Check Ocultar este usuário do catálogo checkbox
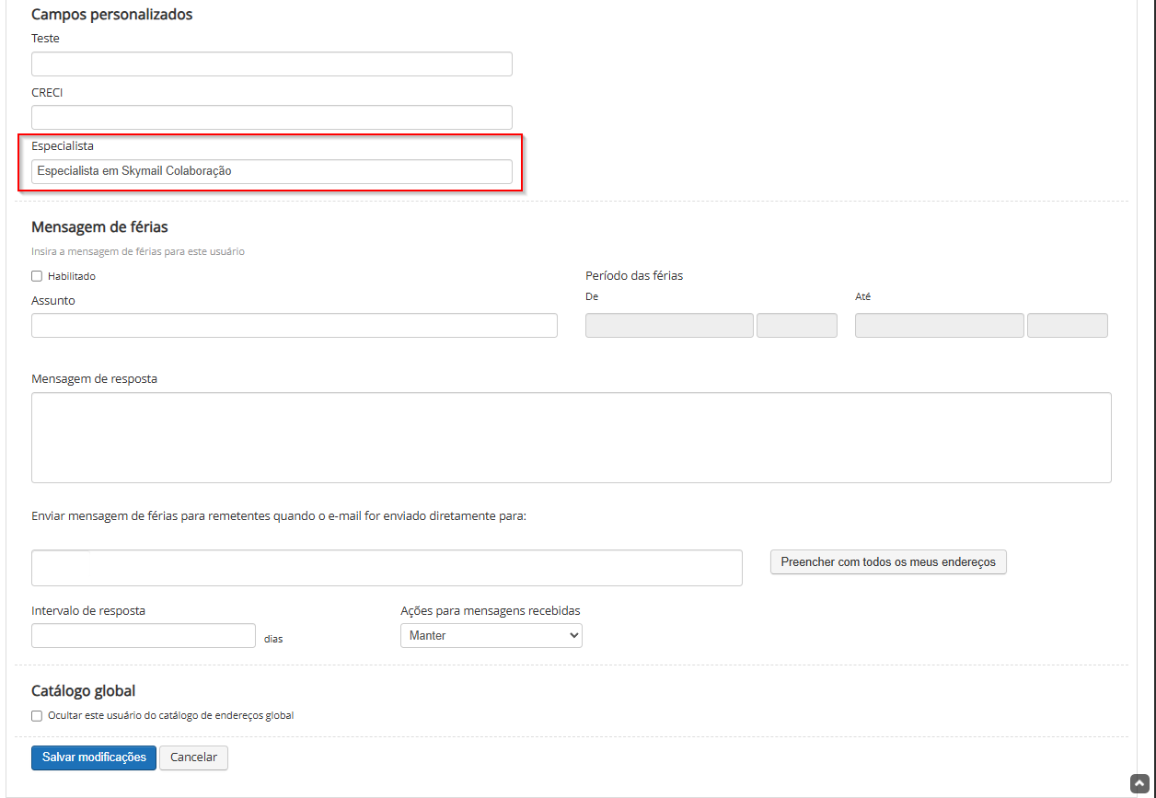The height and width of the screenshot is (798, 1156). tap(37, 715)
